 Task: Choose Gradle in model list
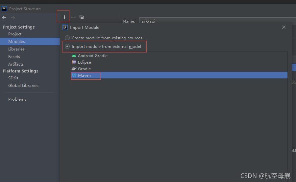point(179,69)
